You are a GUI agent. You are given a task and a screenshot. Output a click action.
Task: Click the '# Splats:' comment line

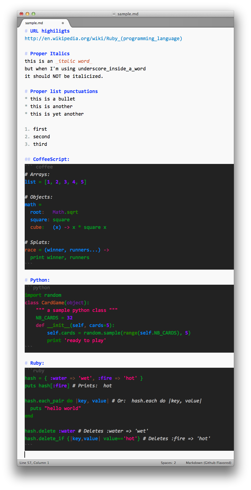point(37,242)
